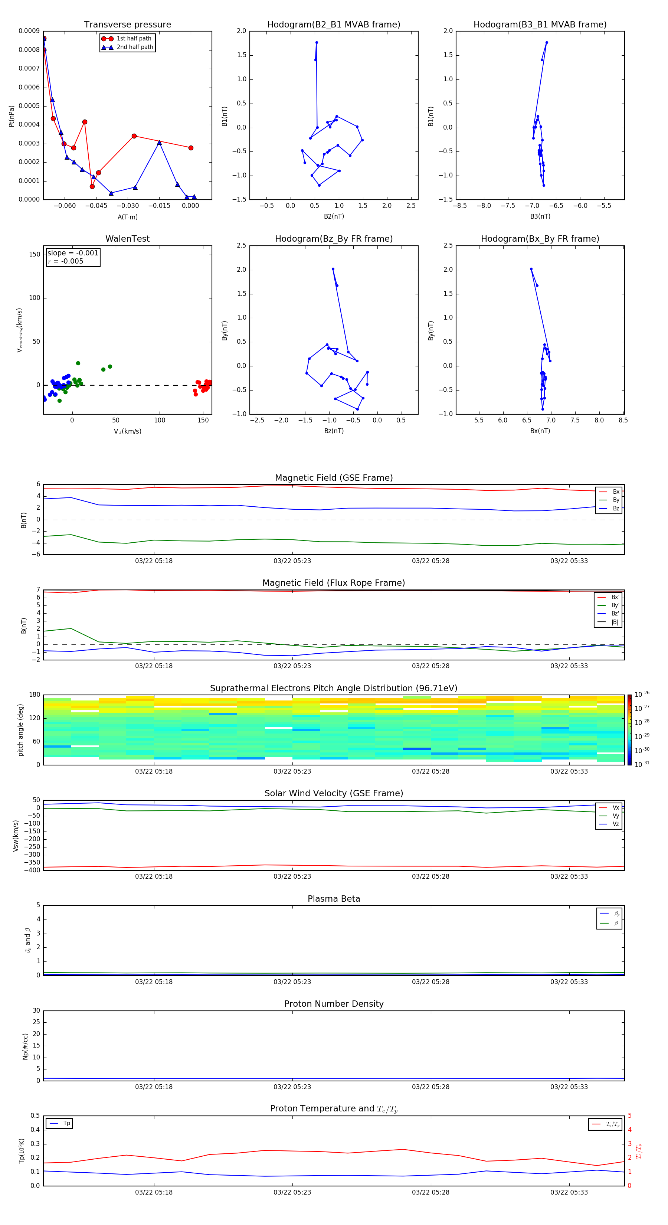Click the pitch angle colorbar scale
668x1225 pixels.
[629, 730]
